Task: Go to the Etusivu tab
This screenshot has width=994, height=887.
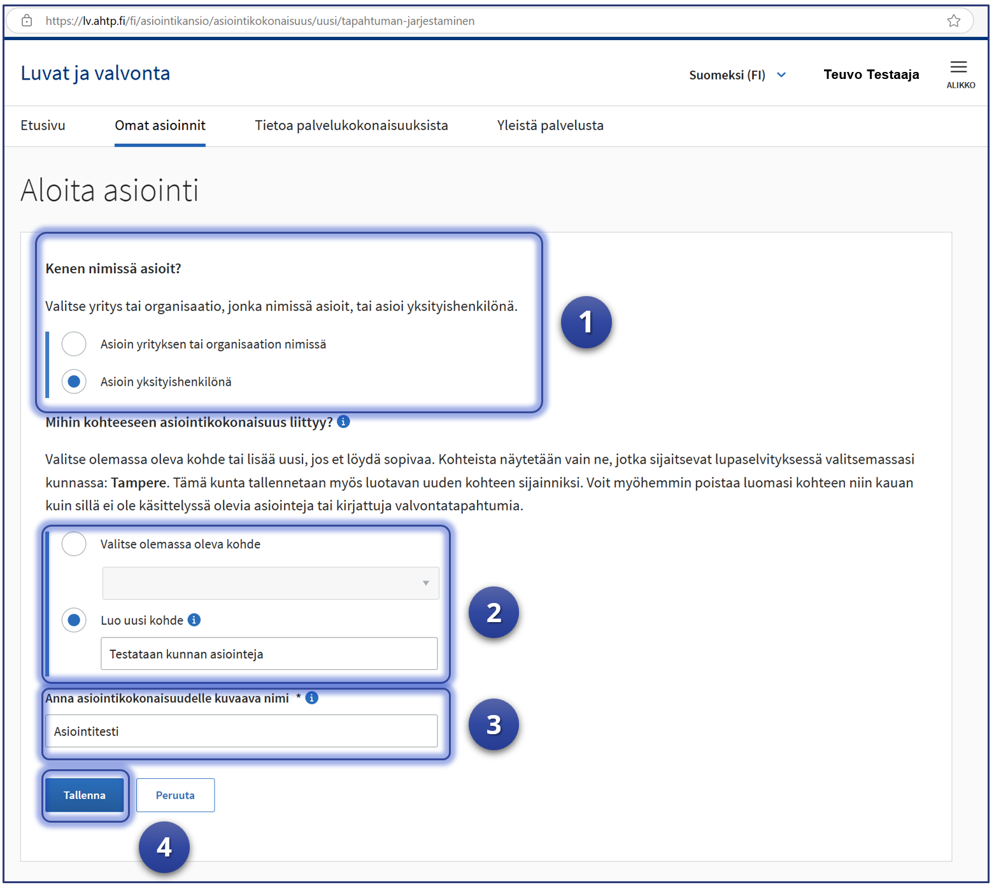Action: [43, 125]
